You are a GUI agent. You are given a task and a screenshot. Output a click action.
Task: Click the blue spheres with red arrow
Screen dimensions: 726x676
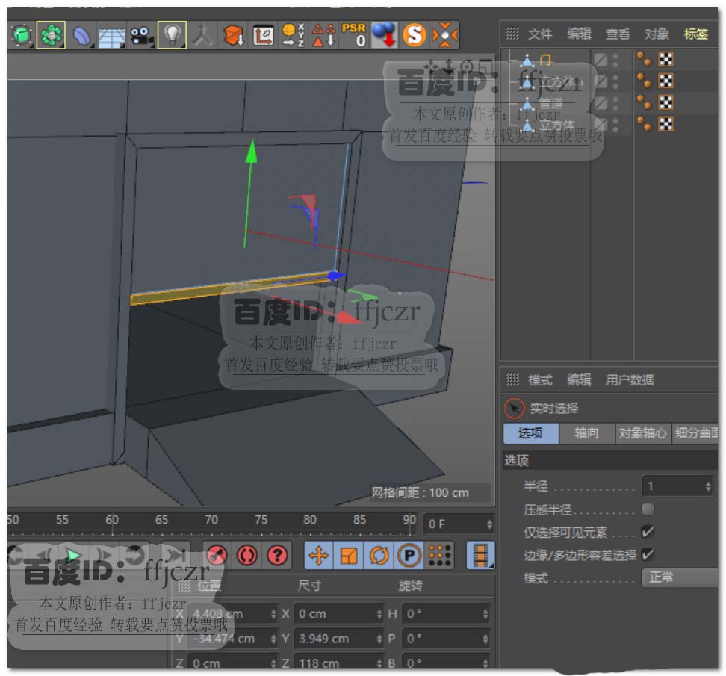(x=385, y=35)
